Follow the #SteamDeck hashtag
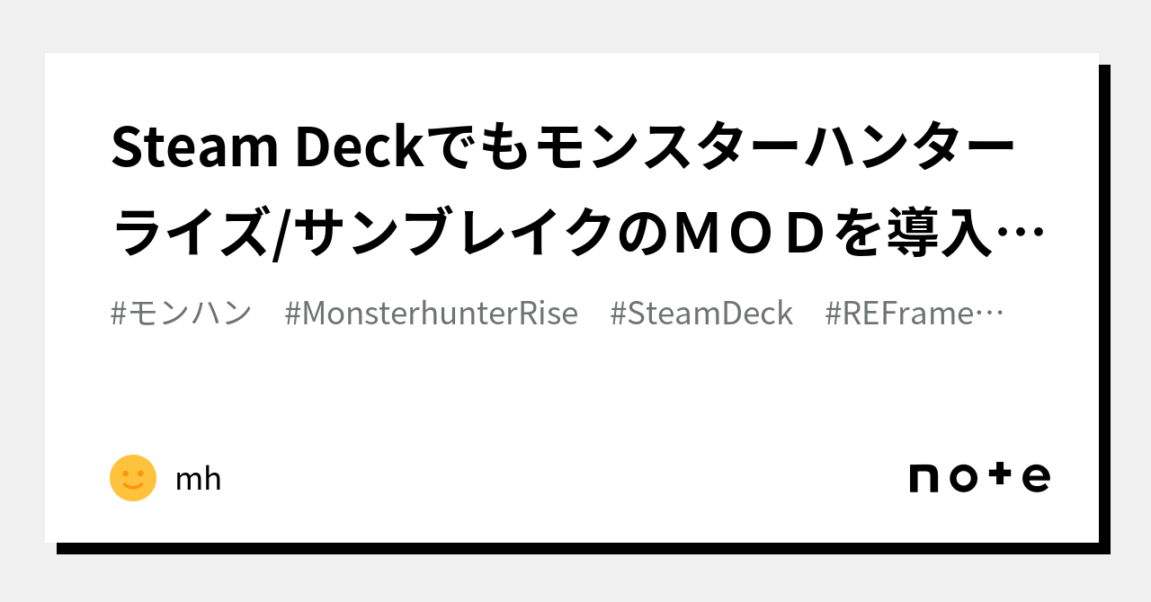Viewport: 1151px width, 602px height. [701, 314]
